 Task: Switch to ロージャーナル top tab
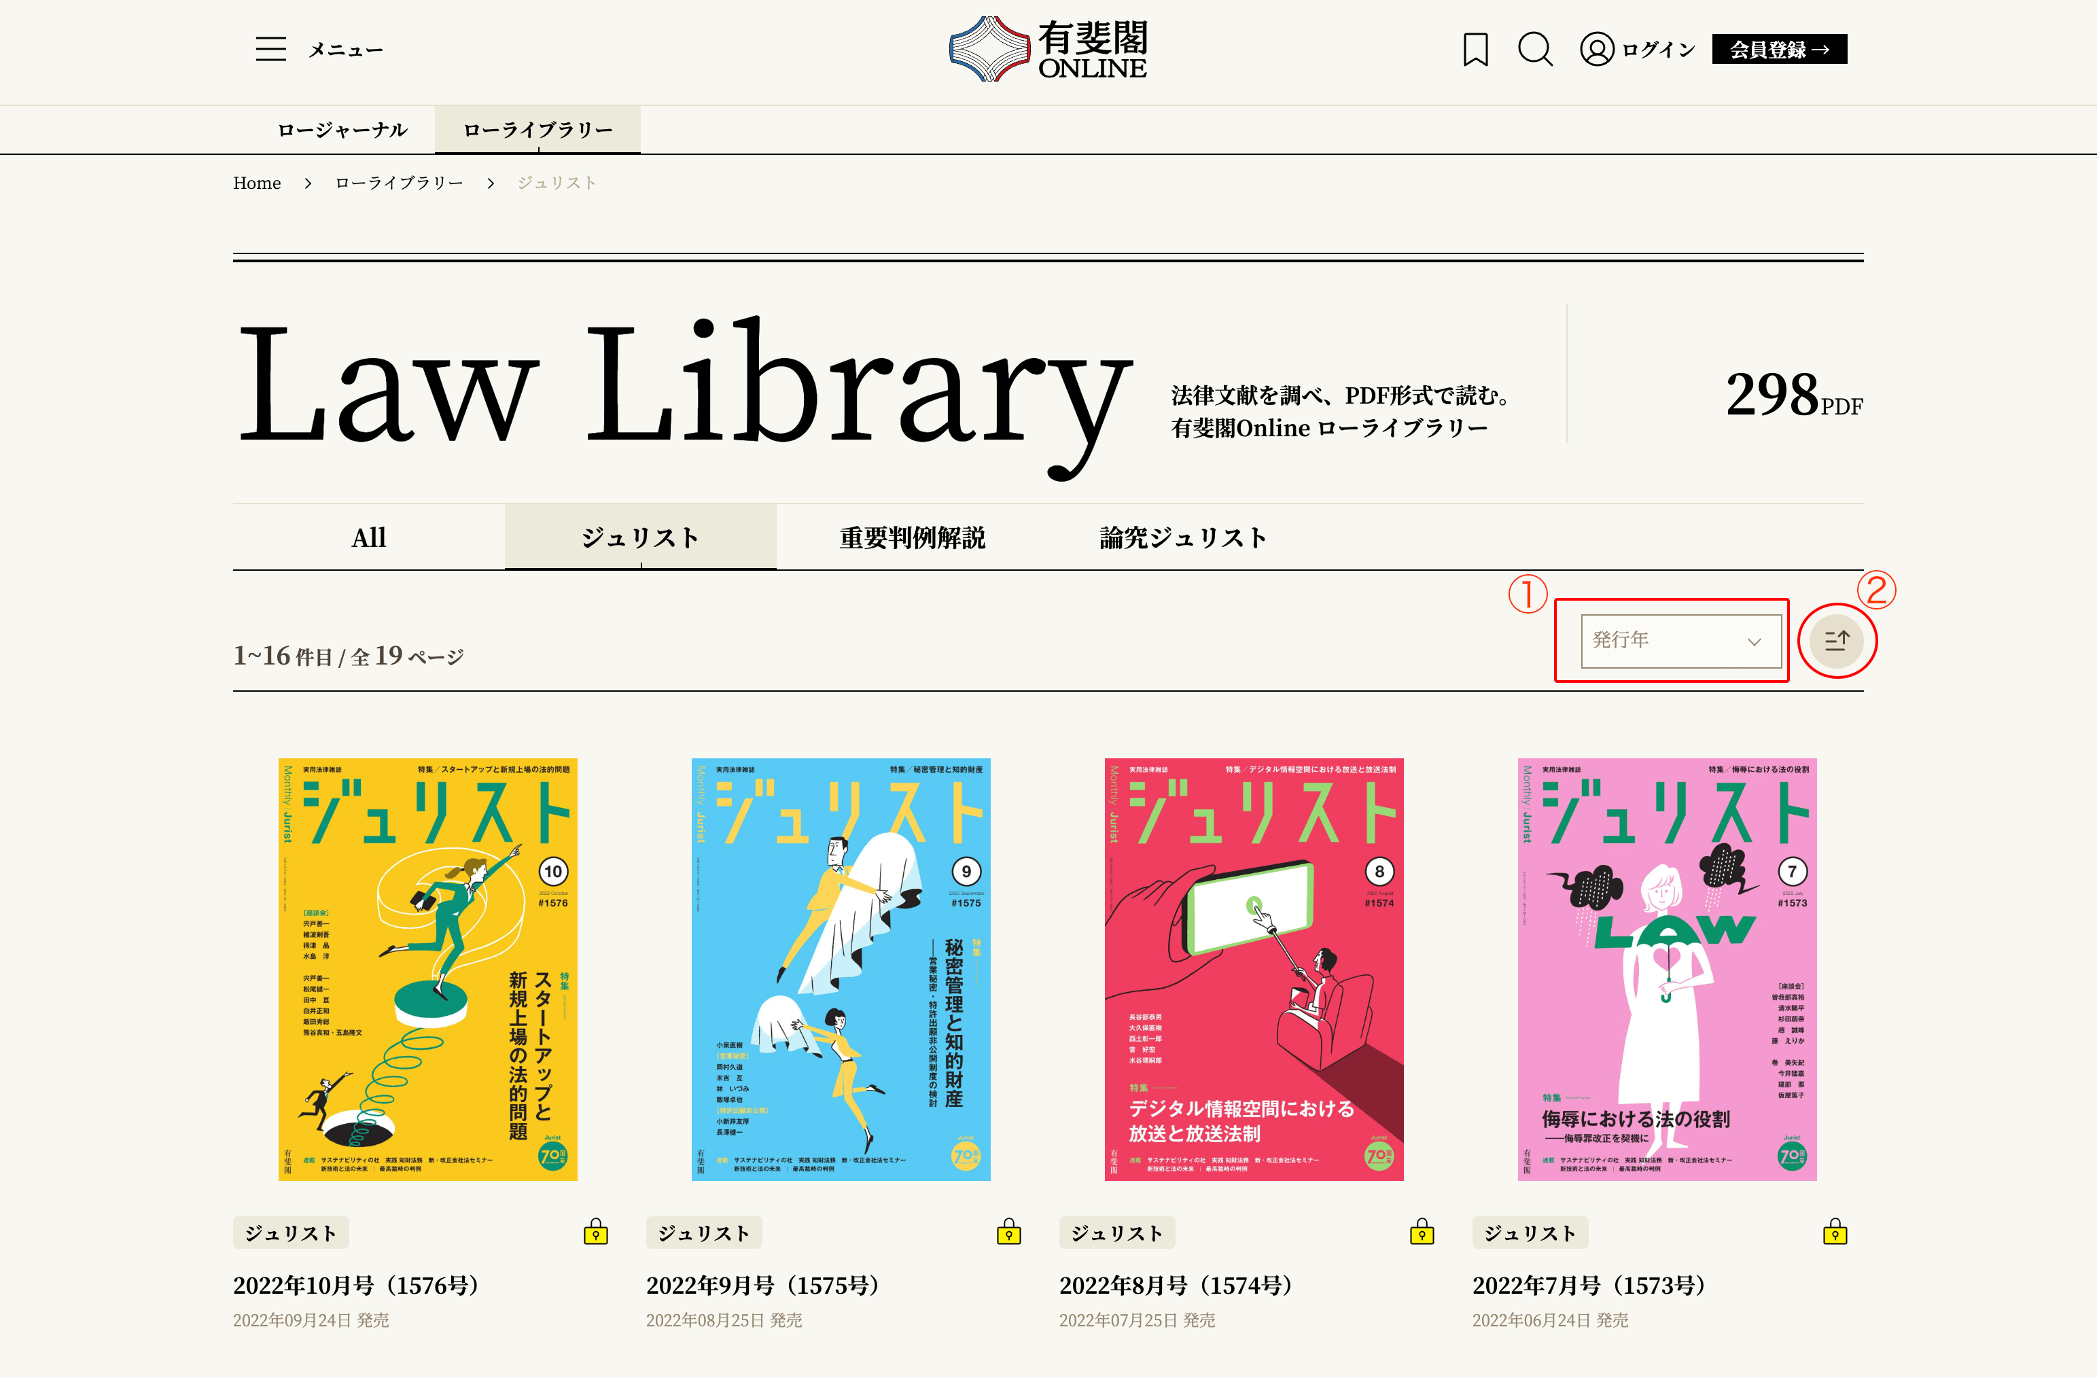[342, 130]
